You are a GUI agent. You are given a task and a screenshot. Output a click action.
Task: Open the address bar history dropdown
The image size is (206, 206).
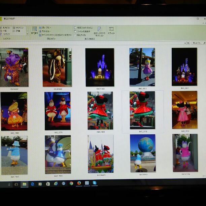(185, 43)
